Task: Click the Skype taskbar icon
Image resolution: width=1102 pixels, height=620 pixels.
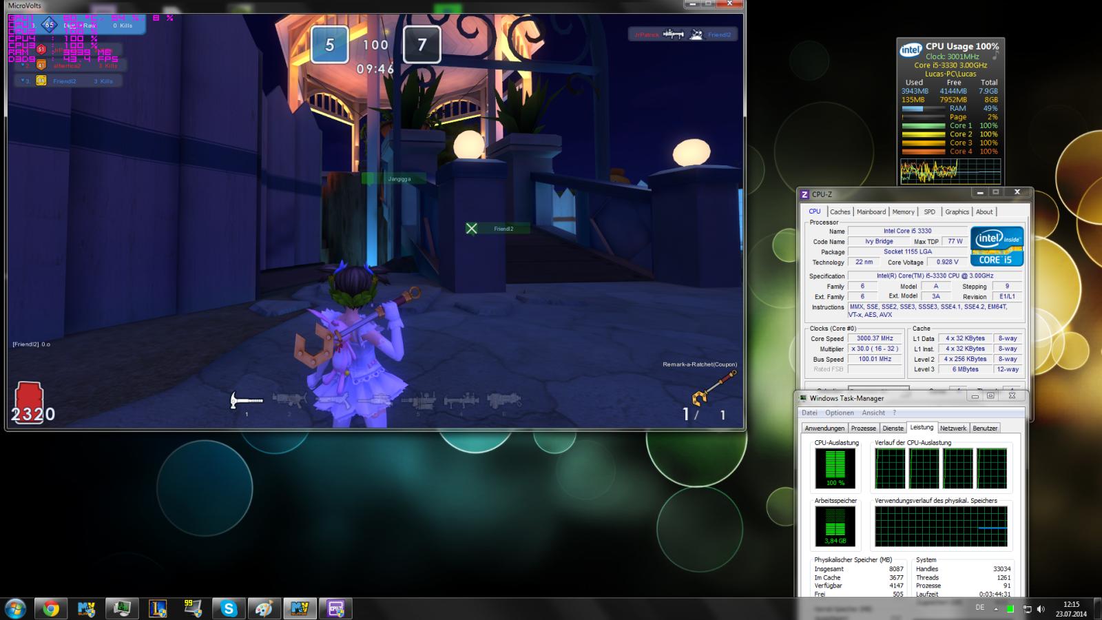Action: coord(229,608)
